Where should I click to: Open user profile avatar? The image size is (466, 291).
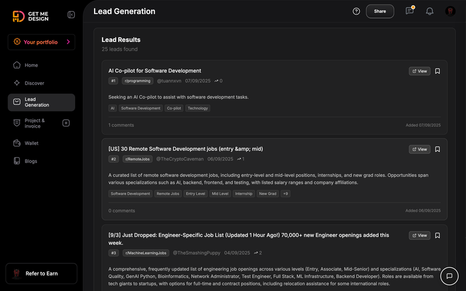pyautogui.click(x=450, y=12)
